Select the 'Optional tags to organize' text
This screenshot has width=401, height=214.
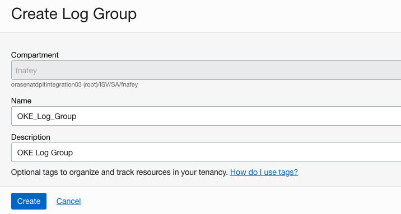(119, 172)
